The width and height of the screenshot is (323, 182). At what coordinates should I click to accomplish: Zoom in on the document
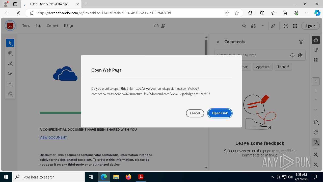pos(316,155)
